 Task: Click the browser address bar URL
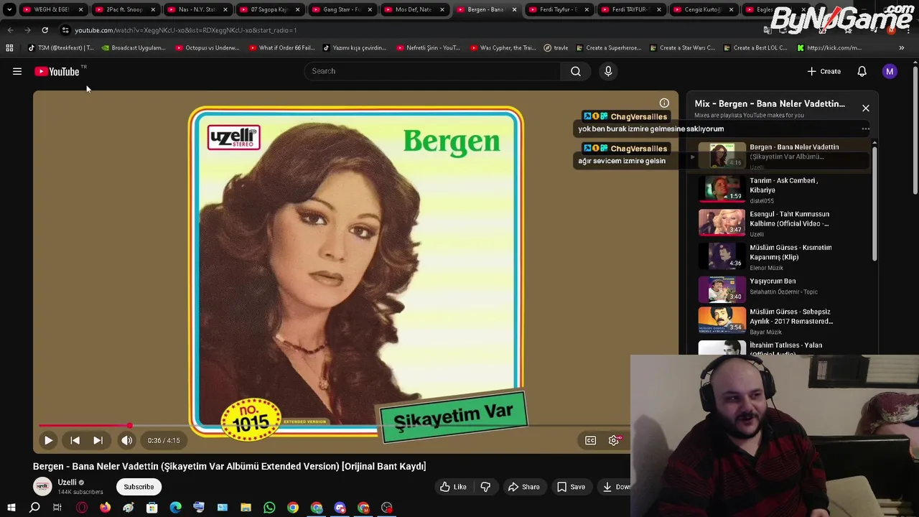tap(185, 30)
